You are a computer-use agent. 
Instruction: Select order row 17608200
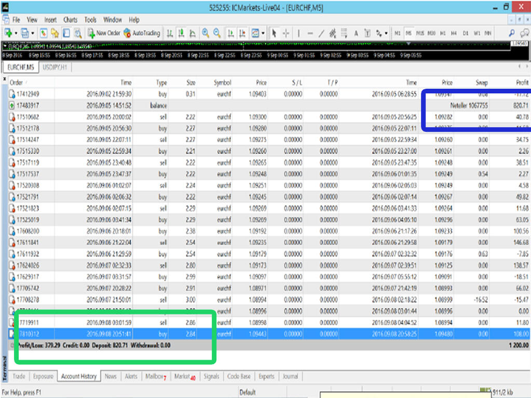[x=268, y=231]
